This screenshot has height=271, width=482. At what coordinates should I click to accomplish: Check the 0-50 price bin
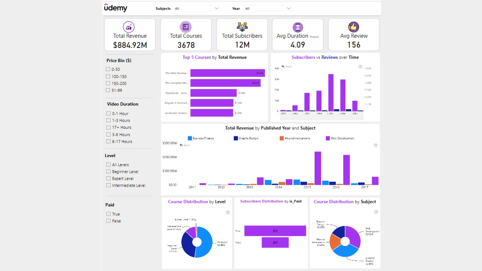(x=108, y=69)
